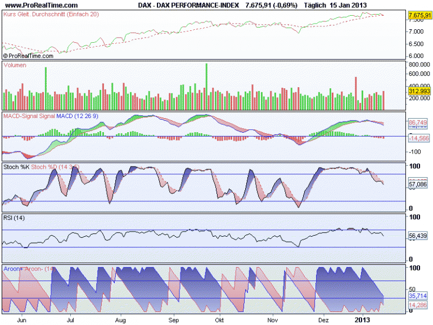Screen dimensions: 433x325
Task: Select the 35,714 Aroon+ value tag
Action: (x=418, y=296)
